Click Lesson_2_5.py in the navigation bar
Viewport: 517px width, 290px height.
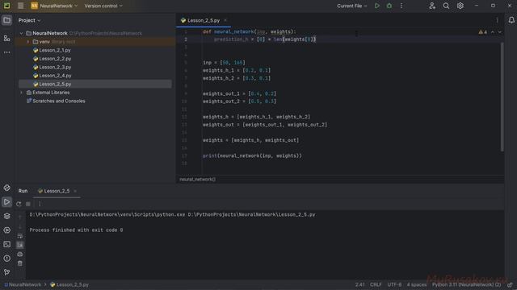pyautogui.click(x=69, y=284)
